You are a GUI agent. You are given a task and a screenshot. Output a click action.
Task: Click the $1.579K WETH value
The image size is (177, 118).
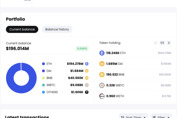pyautogui.click(x=166, y=96)
